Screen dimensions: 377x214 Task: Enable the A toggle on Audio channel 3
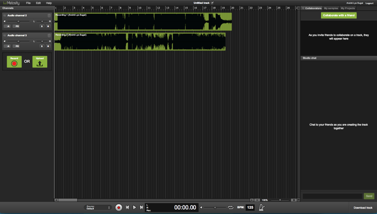pos(7,46)
